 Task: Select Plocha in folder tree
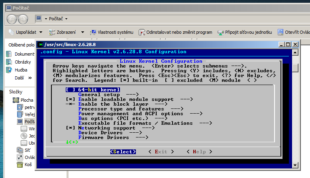click(23, 100)
